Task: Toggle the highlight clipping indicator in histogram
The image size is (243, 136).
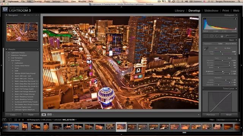Action: (x=235, y=19)
